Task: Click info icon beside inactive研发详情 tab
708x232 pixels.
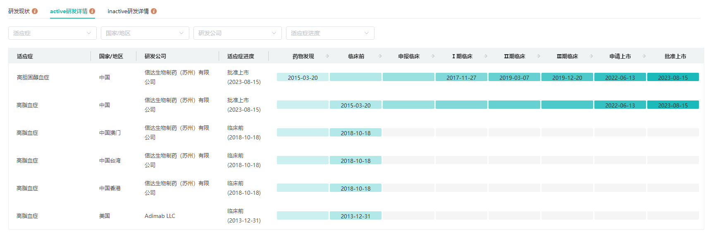Action: coord(154,11)
